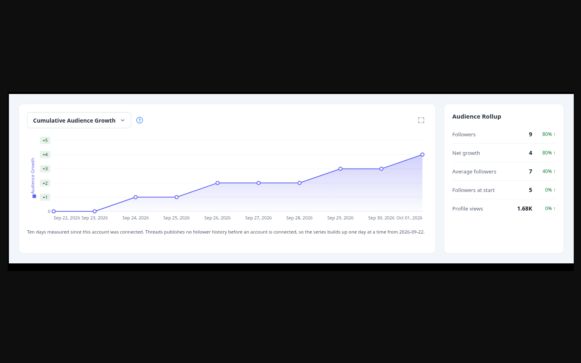Image resolution: width=581 pixels, height=363 pixels.
Task: Click the Profile views row label
Action: click(468, 209)
